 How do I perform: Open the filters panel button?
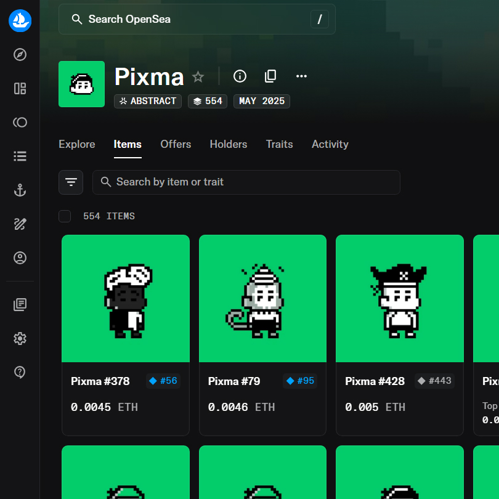[x=71, y=182]
